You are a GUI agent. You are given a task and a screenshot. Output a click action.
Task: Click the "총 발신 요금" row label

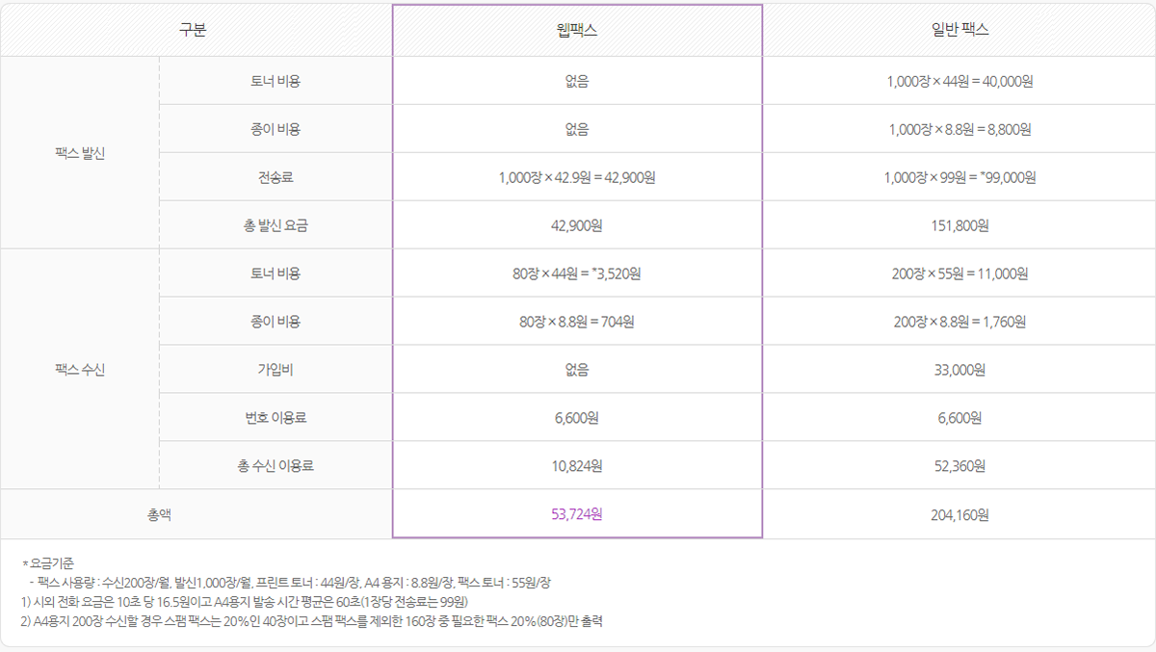click(276, 225)
